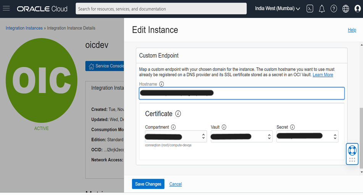Click the 'Integration Instance Details' breadcrumb text
Screen dimensions: 363x195
click(71, 28)
